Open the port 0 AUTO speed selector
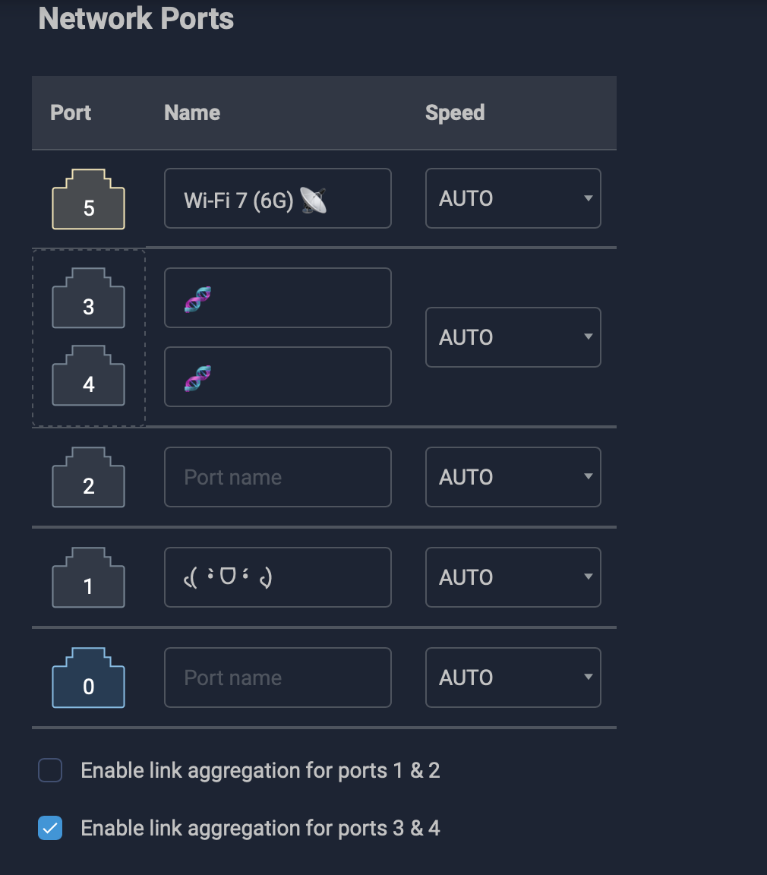This screenshot has width=767, height=875. click(x=513, y=678)
